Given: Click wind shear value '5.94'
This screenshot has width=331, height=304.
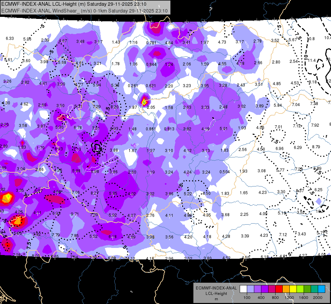Looking at the screenshot, I should [x=97, y=85].
